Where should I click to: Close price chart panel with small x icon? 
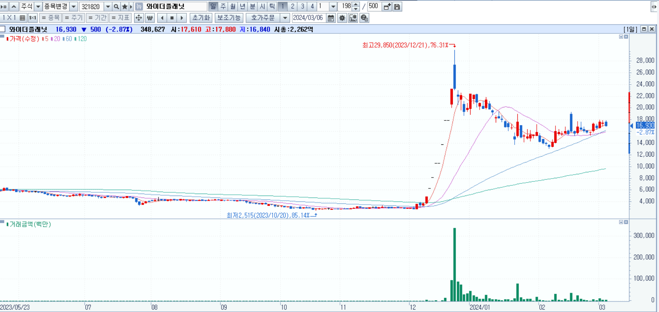(626, 37)
